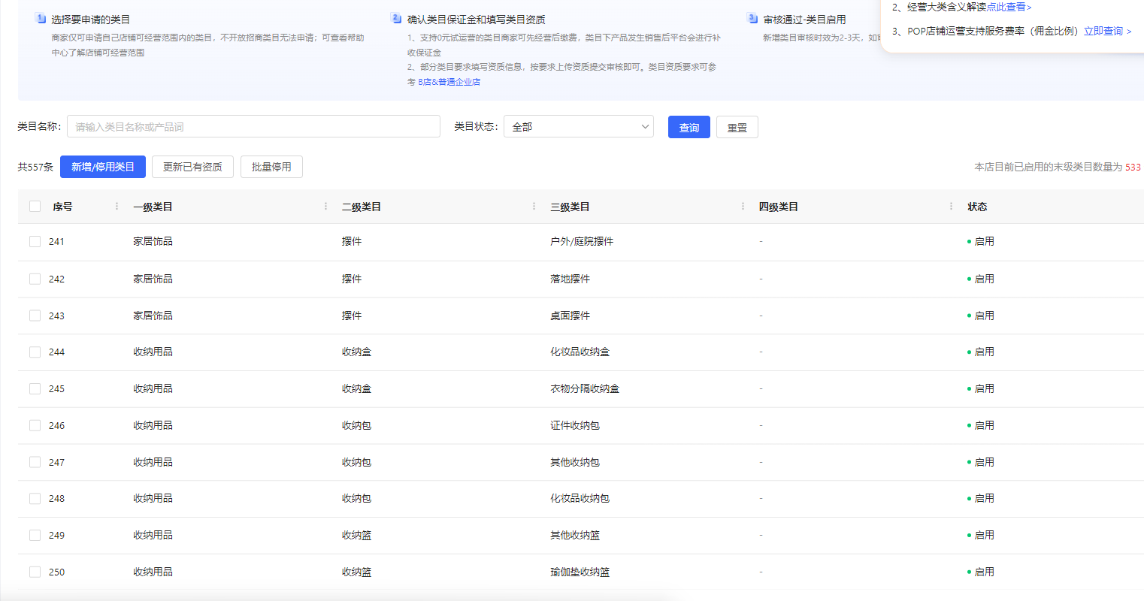Click the step 1 icon beside 选择要申请的类目
1144x601 pixels.
(x=41, y=18)
